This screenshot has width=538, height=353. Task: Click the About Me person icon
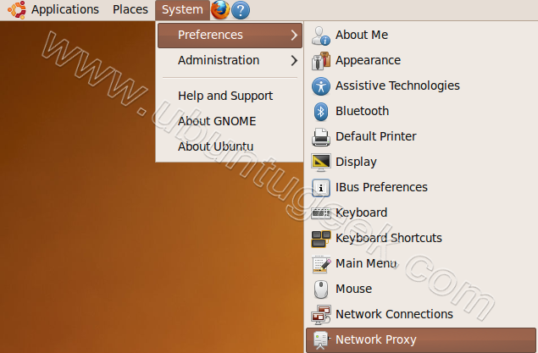tap(321, 36)
